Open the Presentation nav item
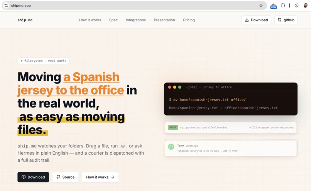This screenshot has height=191, width=311. (x=164, y=20)
